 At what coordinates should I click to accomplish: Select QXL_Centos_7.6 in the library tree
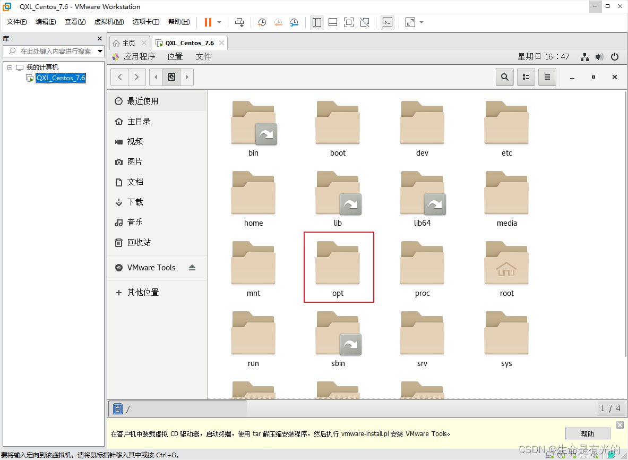click(x=61, y=78)
